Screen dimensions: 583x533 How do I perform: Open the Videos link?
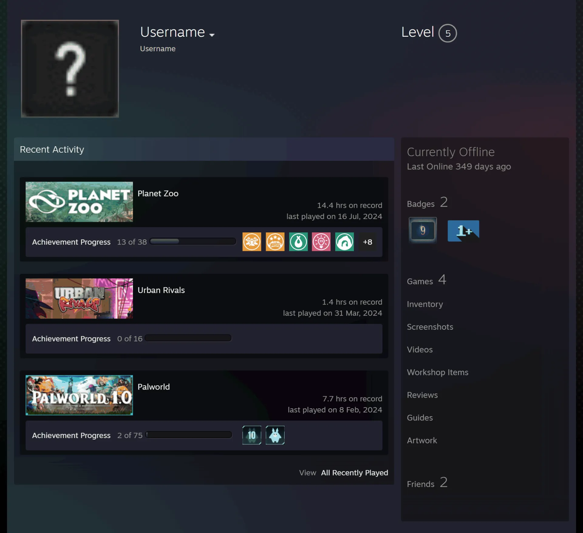point(420,349)
